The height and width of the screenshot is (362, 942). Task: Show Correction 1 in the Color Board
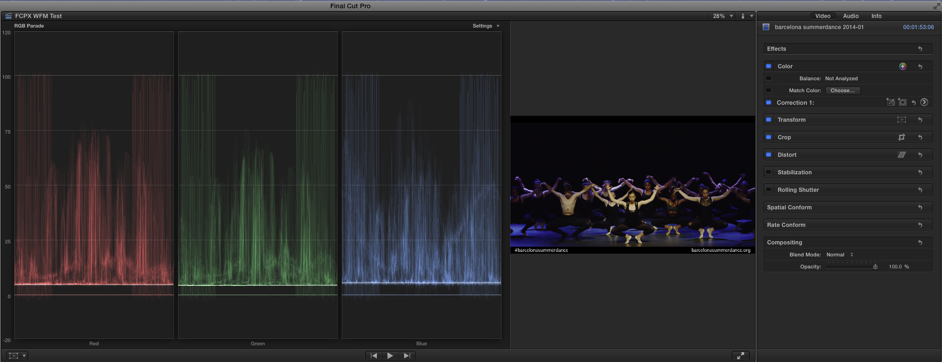click(924, 102)
